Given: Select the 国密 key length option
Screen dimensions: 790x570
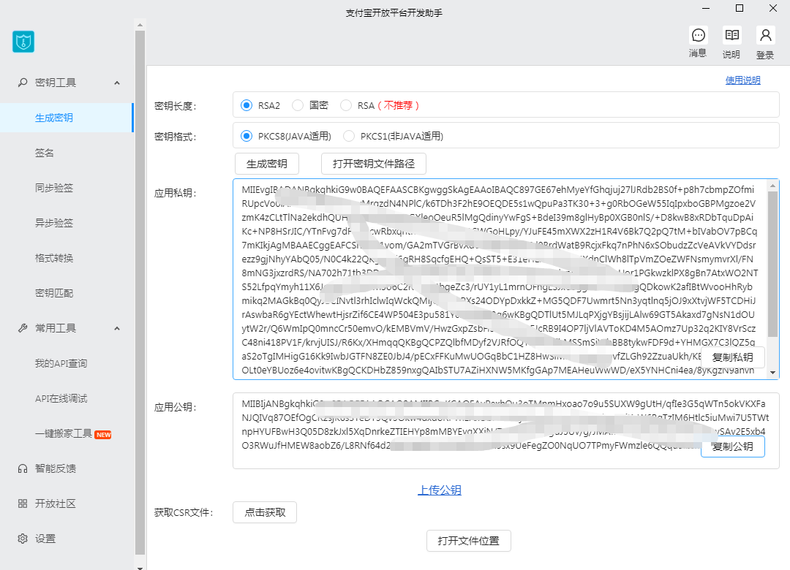Looking at the screenshot, I should pyautogui.click(x=298, y=105).
